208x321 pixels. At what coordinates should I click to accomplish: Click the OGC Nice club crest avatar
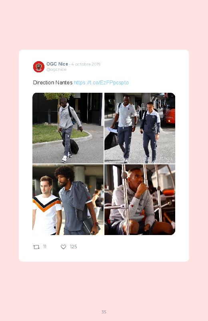tap(39, 67)
